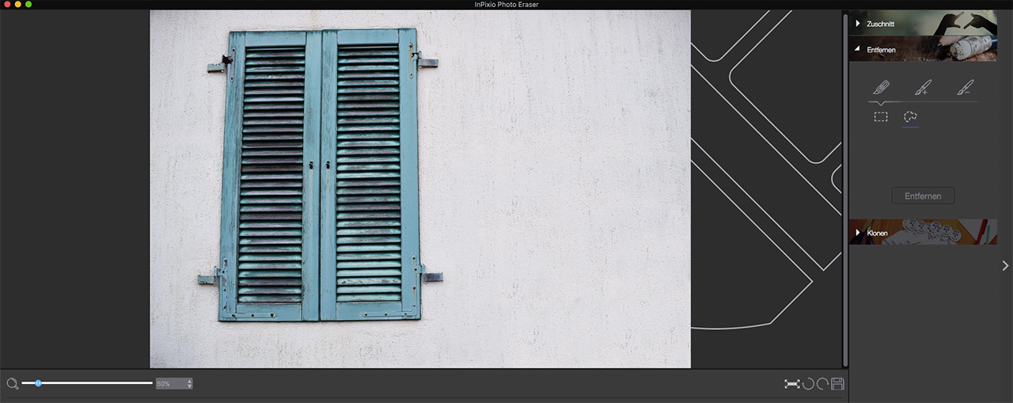This screenshot has height=403, width=1013.
Task: Select the marker selection tool
Action: pos(881,87)
